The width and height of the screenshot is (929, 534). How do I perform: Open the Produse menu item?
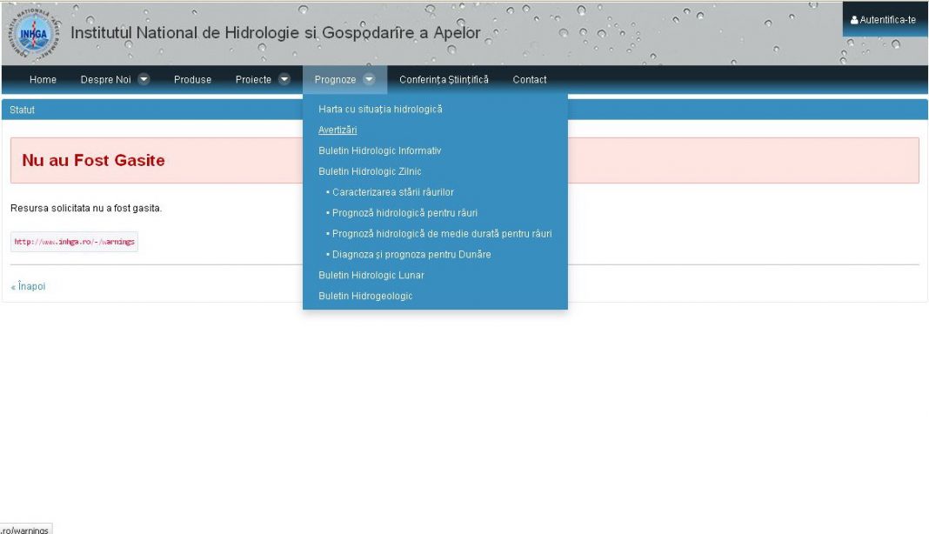point(191,79)
